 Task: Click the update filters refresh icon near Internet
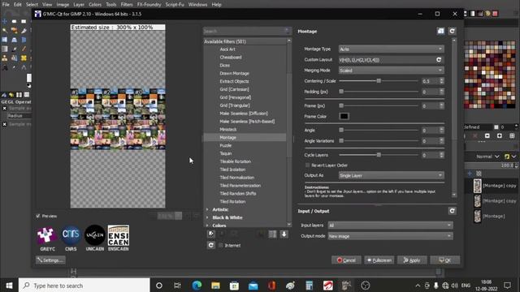[211, 245]
